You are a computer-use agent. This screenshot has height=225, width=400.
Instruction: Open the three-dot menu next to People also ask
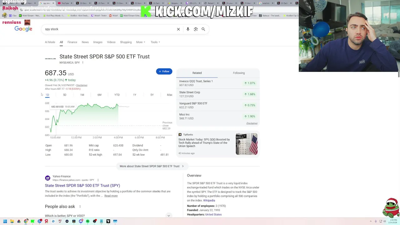coord(80,207)
